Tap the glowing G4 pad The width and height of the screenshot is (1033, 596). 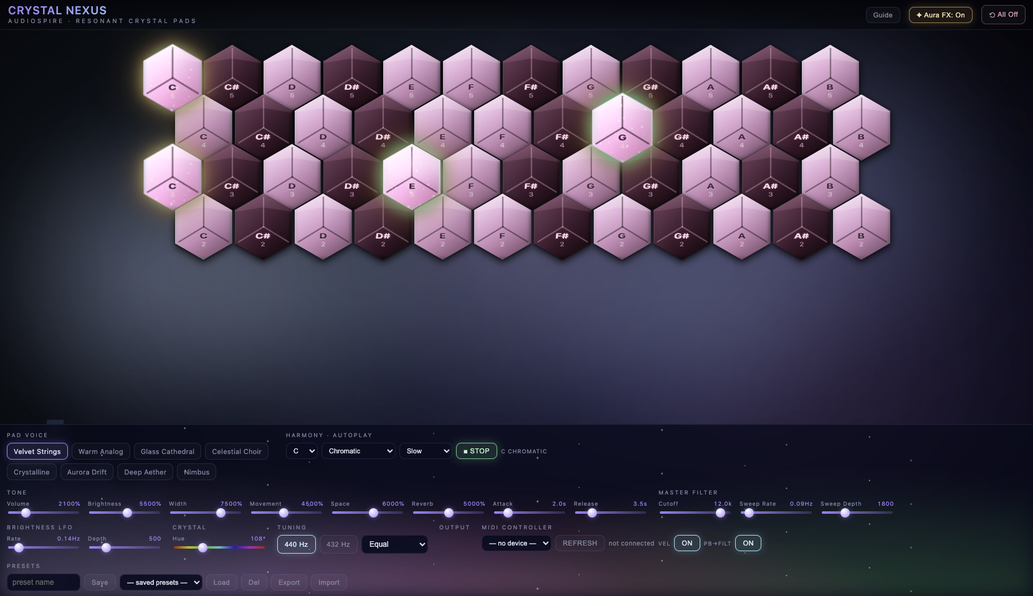tap(622, 128)
